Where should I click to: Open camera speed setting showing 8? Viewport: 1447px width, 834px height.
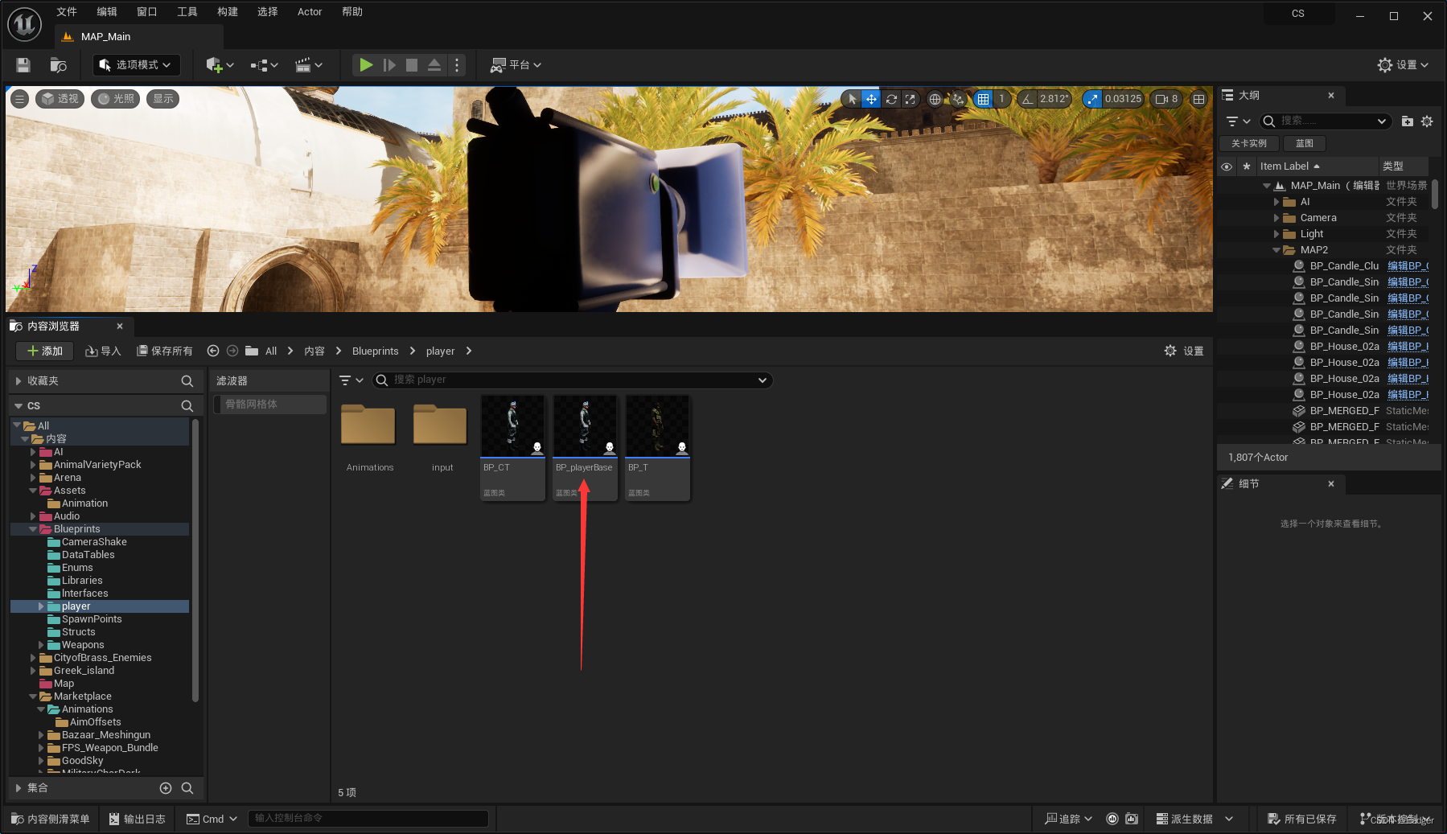(x=1166, y=99)
